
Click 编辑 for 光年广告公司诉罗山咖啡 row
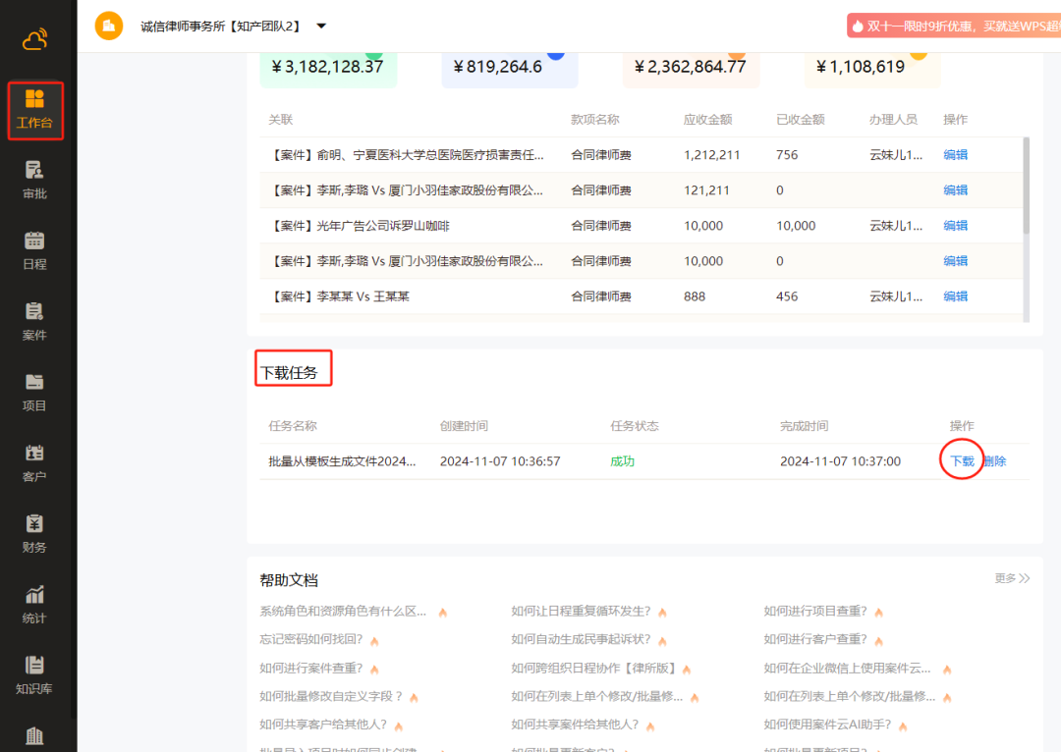(955, 226)
